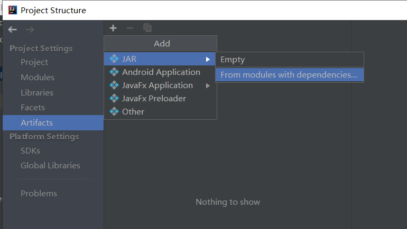This screenshot has height=229, width=407.
Task: Expand the JAR submenu arrow
Action: click(x=208, y=59)
